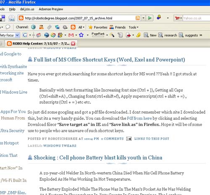Click the TAG icon in the navigation toolbar

point(12,18)
